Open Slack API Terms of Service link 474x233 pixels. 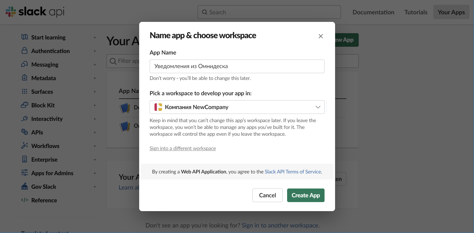coord(293,172)
